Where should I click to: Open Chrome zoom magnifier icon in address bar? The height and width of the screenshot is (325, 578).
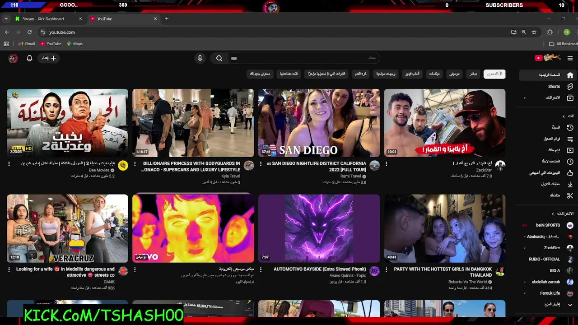point(524,32)
